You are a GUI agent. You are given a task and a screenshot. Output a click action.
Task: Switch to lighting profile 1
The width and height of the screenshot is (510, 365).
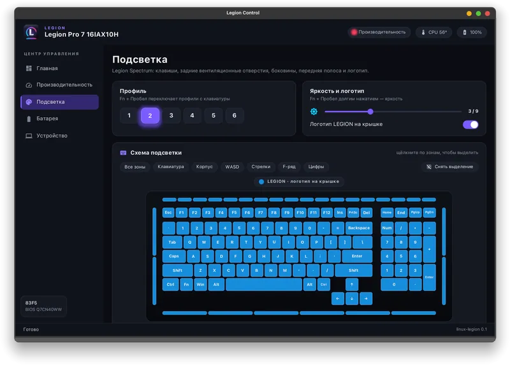[x=129, y=115]
